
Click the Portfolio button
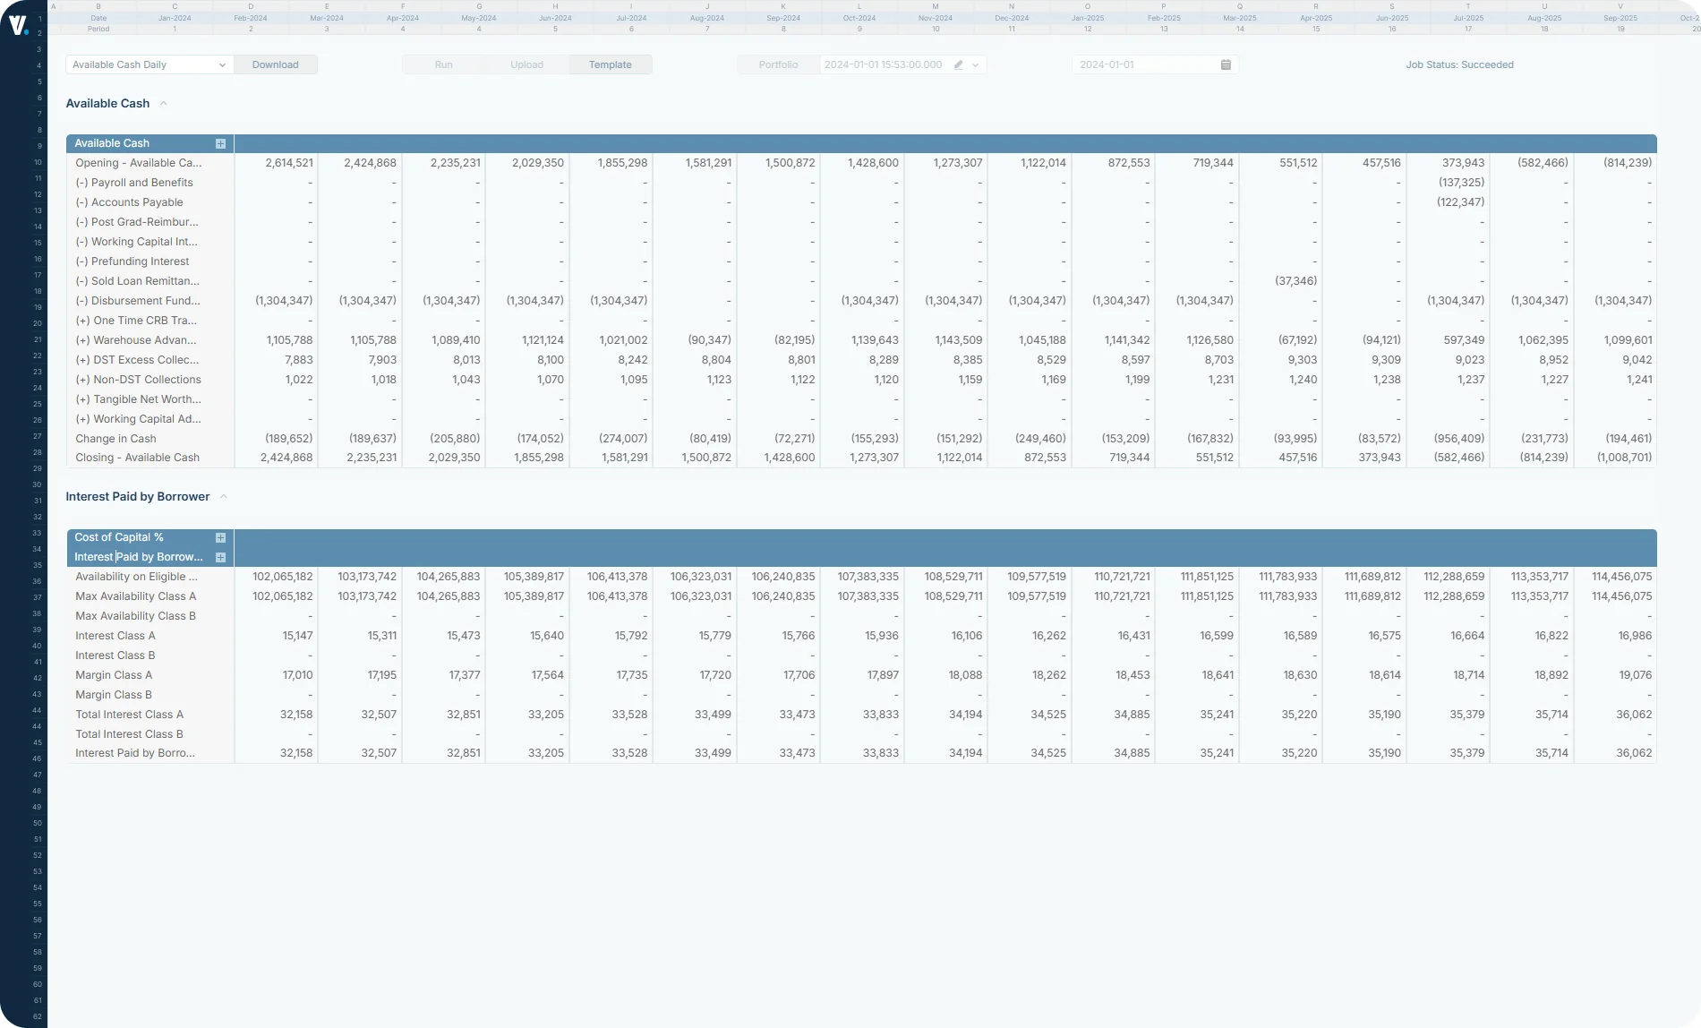tap(778, 64)
